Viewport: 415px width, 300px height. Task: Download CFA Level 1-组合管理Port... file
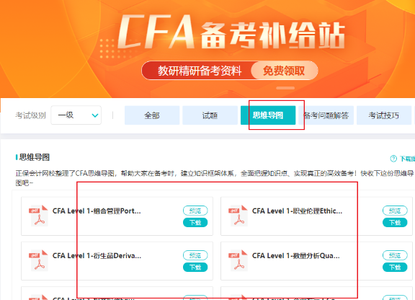pos(195,223)
